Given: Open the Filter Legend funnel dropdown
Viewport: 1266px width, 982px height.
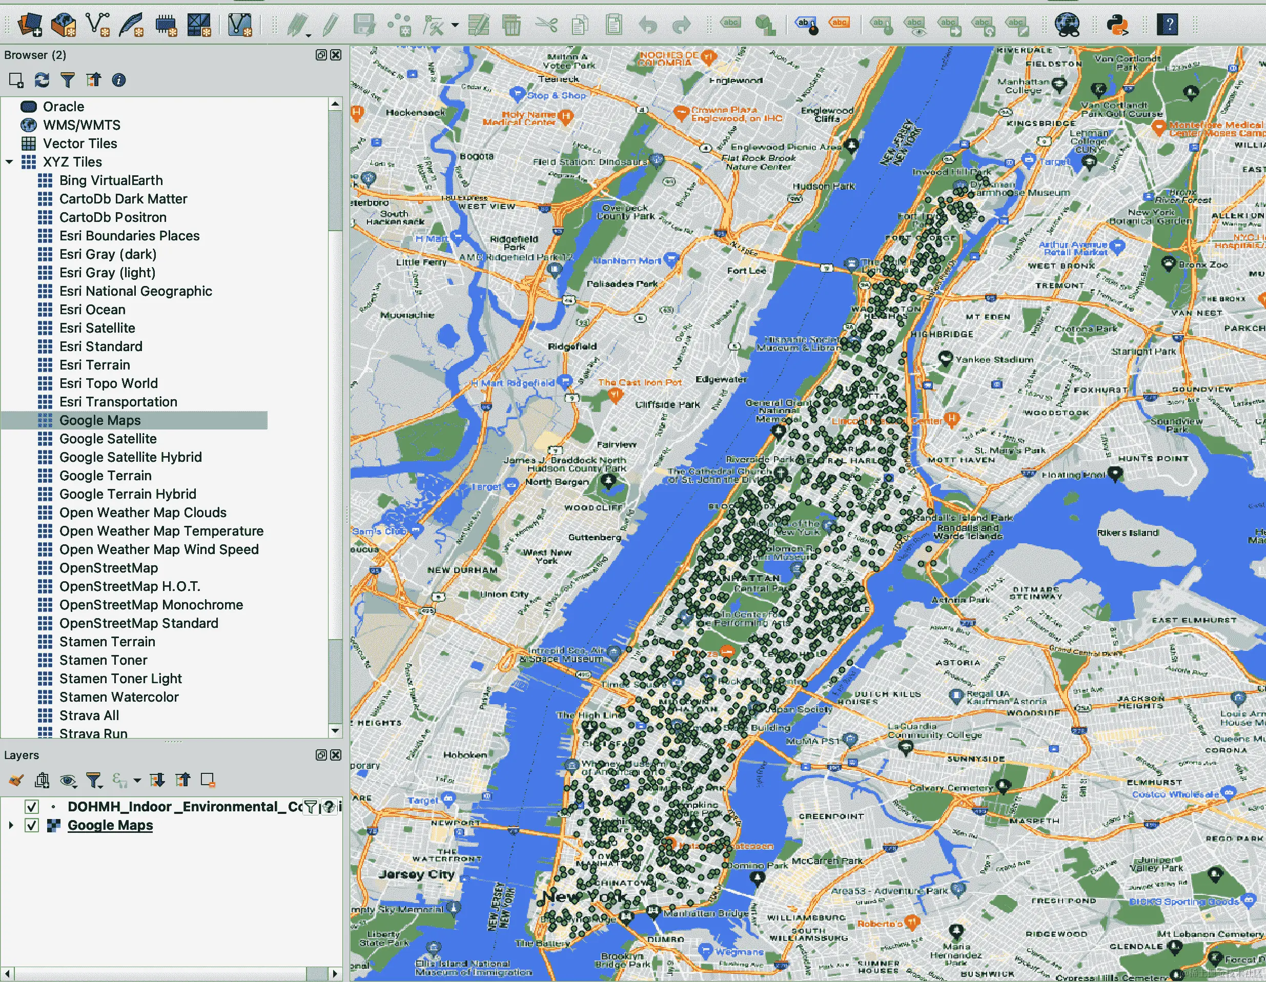Looking at the screenshot, I should 94,780.
